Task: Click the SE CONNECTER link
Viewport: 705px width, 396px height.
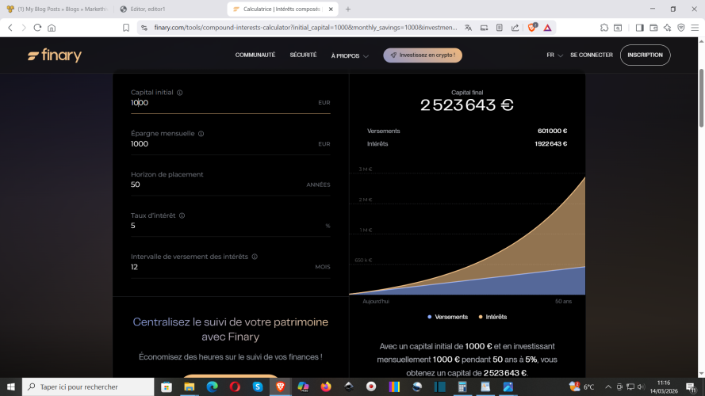Action: pos(591,55)
